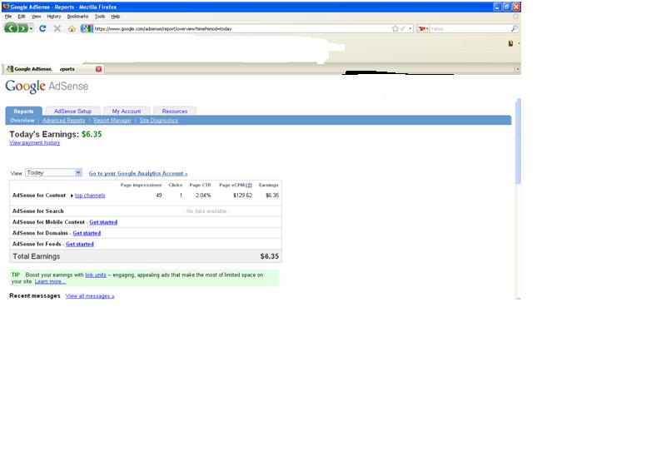Open the address bar history dropdown arrow
Screen dimensions: 666x451
click(x=410, y=28)
